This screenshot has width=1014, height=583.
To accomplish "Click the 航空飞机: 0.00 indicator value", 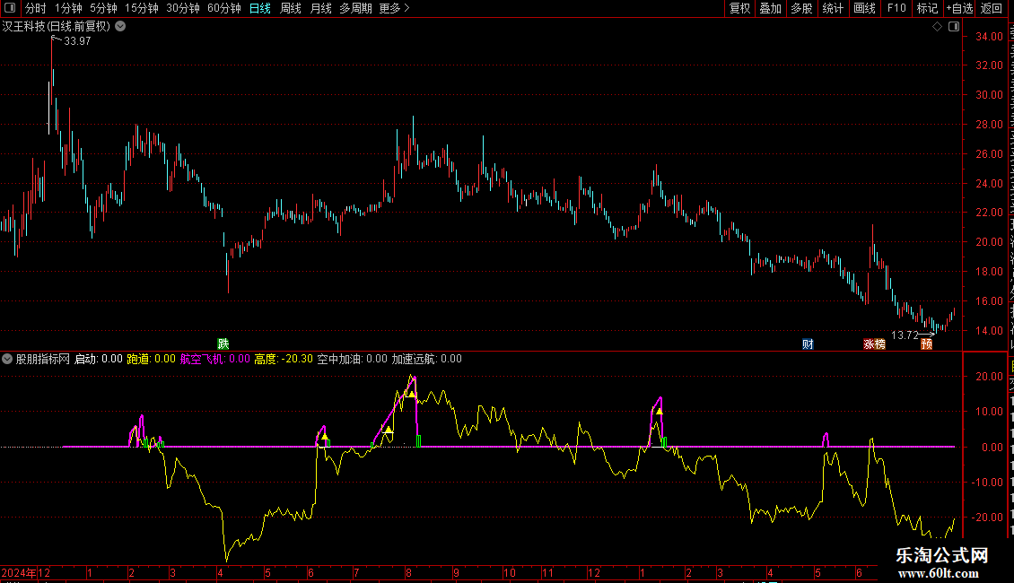I will click(214, 359).
